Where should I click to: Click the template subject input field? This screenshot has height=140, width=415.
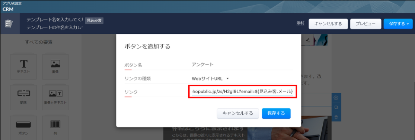tap(55, 27)
